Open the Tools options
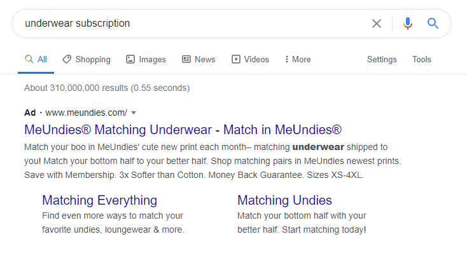 (x=421, y=59)
